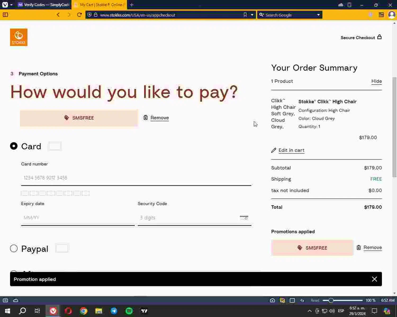Open the tab list arrow beside Vivaldi icon

click(11, 5)
